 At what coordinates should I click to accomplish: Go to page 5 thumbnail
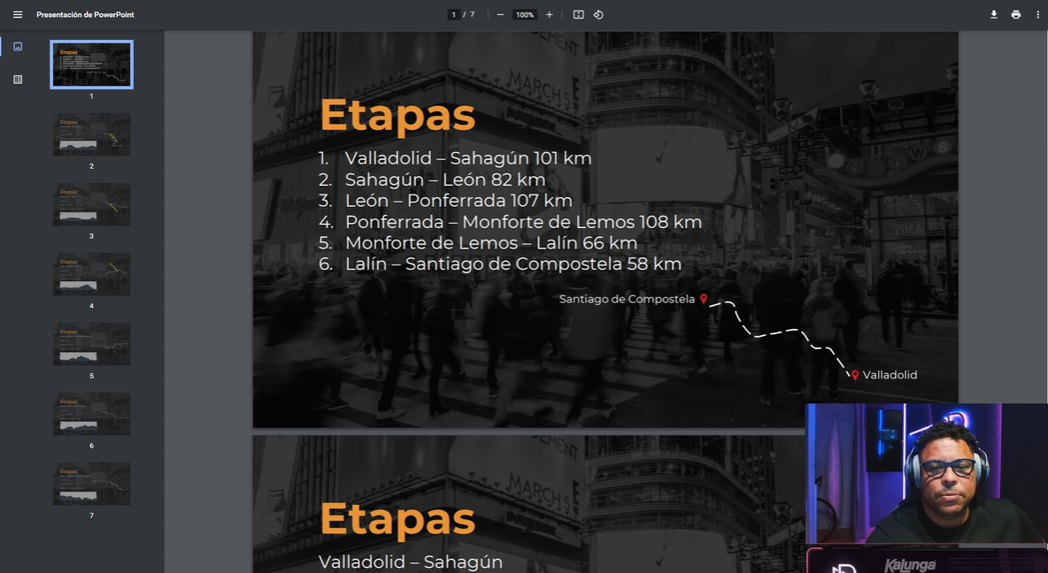(x=91, y=344)
